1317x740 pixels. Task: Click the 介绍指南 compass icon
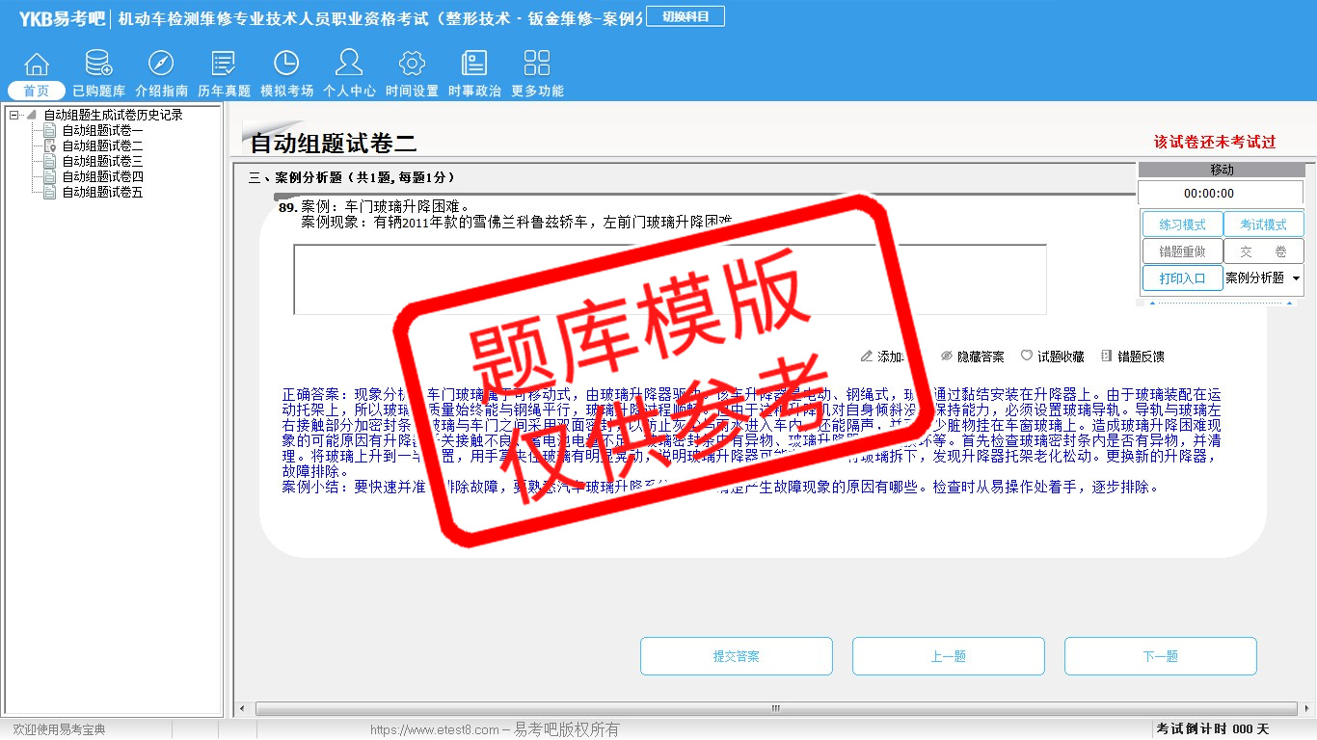pos(161,65)
